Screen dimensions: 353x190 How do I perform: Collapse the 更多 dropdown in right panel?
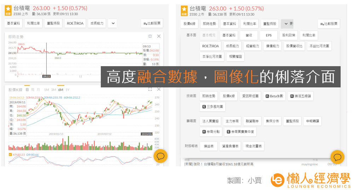(287, 24)
